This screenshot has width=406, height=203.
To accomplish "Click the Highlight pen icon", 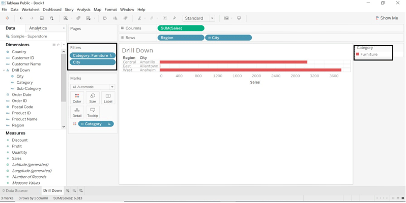I will click(139, 18).
